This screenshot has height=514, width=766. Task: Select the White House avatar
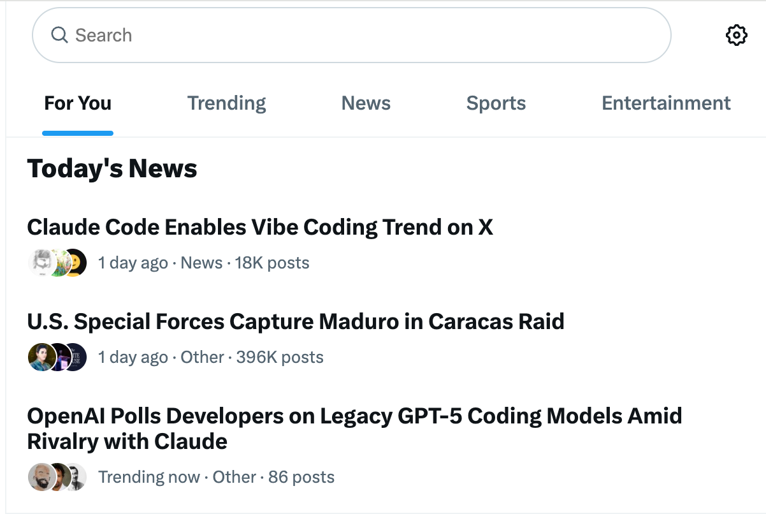click(x=76, y=357)
